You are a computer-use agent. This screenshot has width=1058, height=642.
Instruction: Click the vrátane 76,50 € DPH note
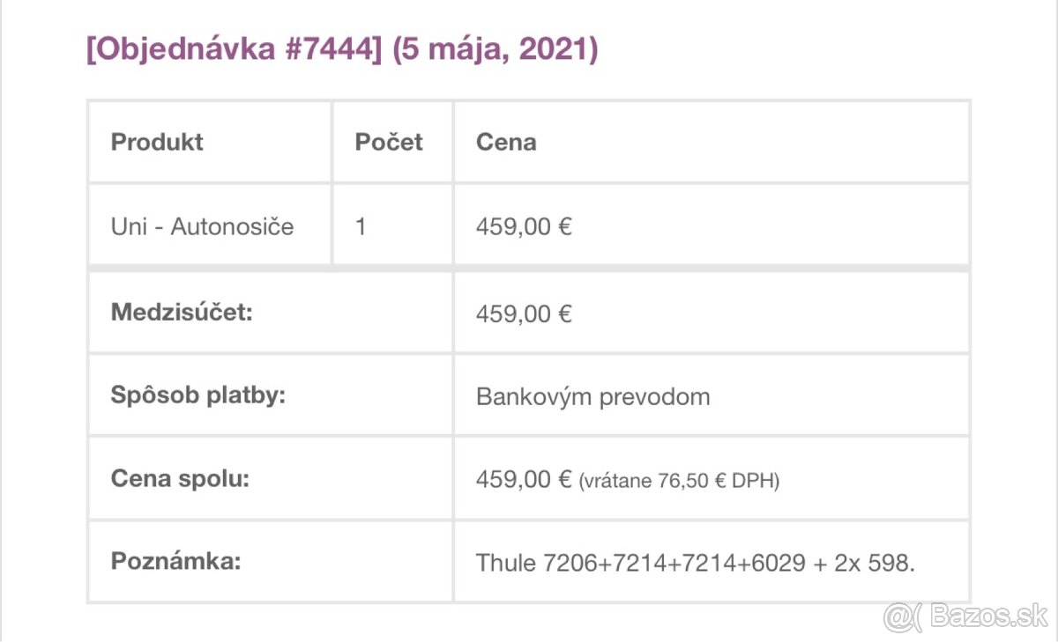tap(679, 481)
